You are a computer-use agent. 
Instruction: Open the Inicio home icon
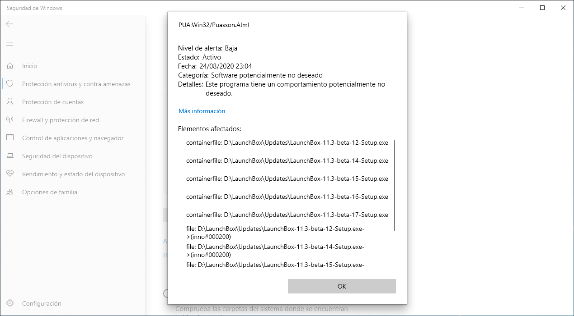[x=10, y=66]
